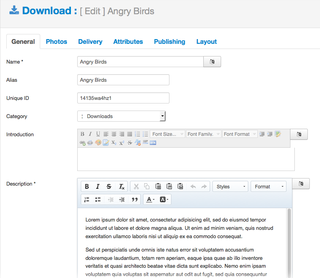Go to the Attributes tab
The image size is (320, 278).
[x=128, y=41]
